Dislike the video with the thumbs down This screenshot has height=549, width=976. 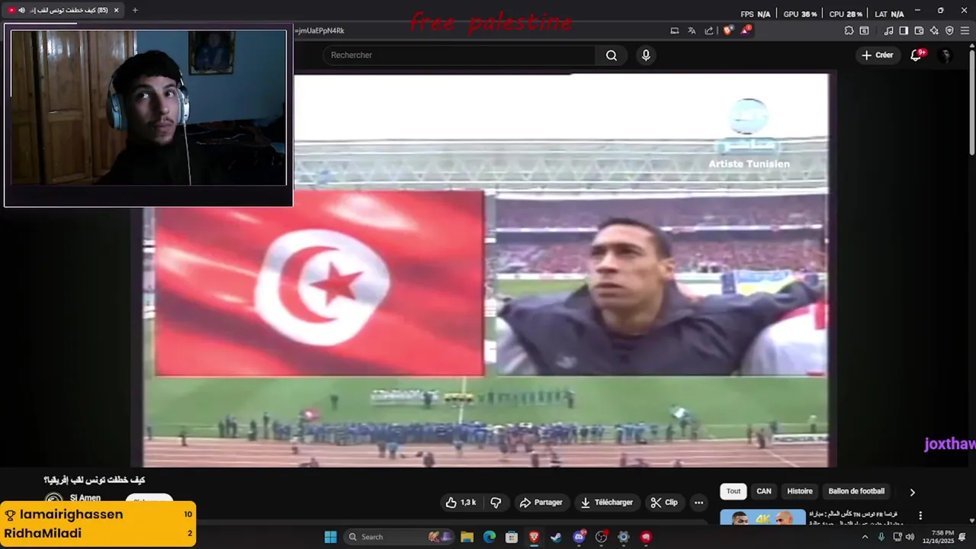496,502
